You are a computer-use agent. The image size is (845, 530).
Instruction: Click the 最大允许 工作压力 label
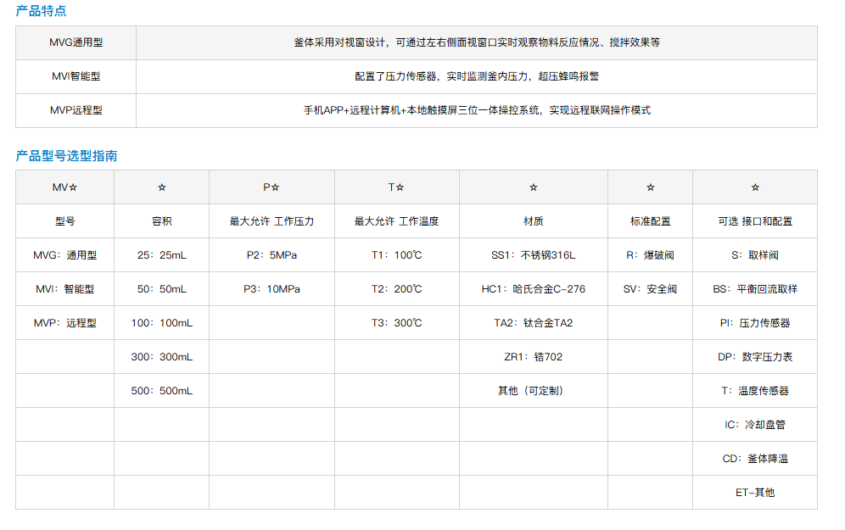coord(271,221)
